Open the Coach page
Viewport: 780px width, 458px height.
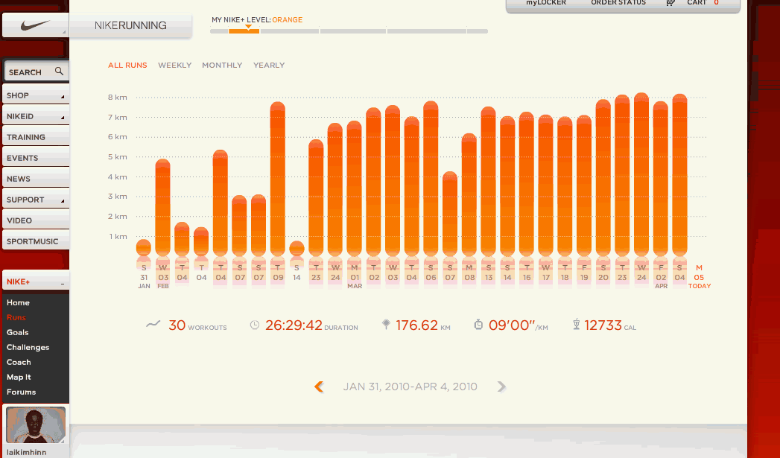point(19,362)
